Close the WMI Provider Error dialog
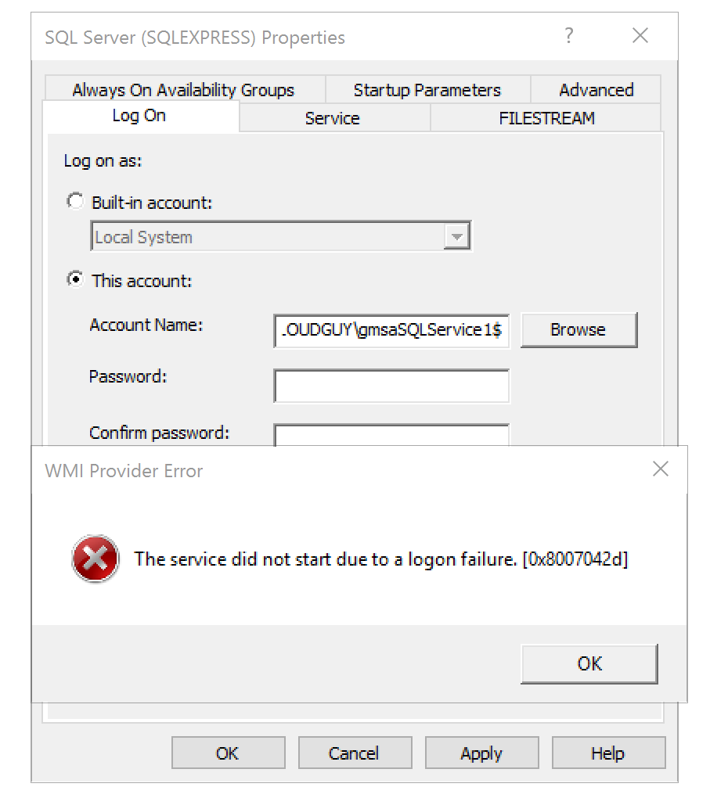The width and height of the screenshot is (710, 805). [x=660, y=469]
